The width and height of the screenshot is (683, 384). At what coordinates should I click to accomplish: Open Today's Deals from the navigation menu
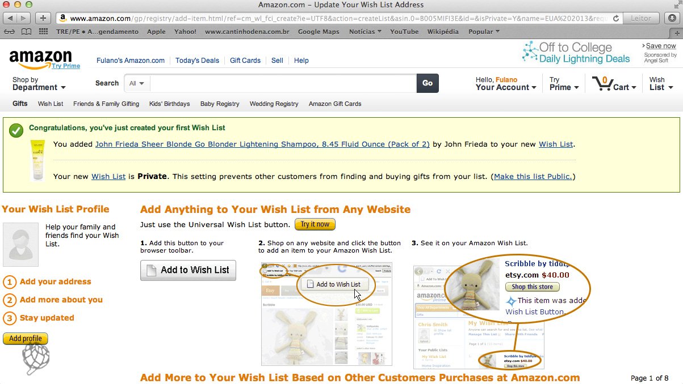(x=197, y=61)
